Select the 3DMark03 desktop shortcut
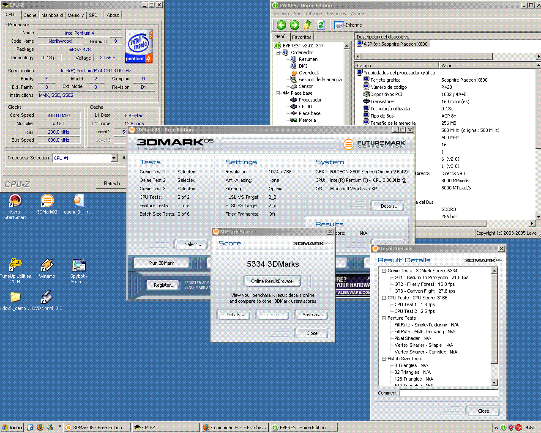The height and width of the screenshot is (433, 541). [x=47, y=201]
